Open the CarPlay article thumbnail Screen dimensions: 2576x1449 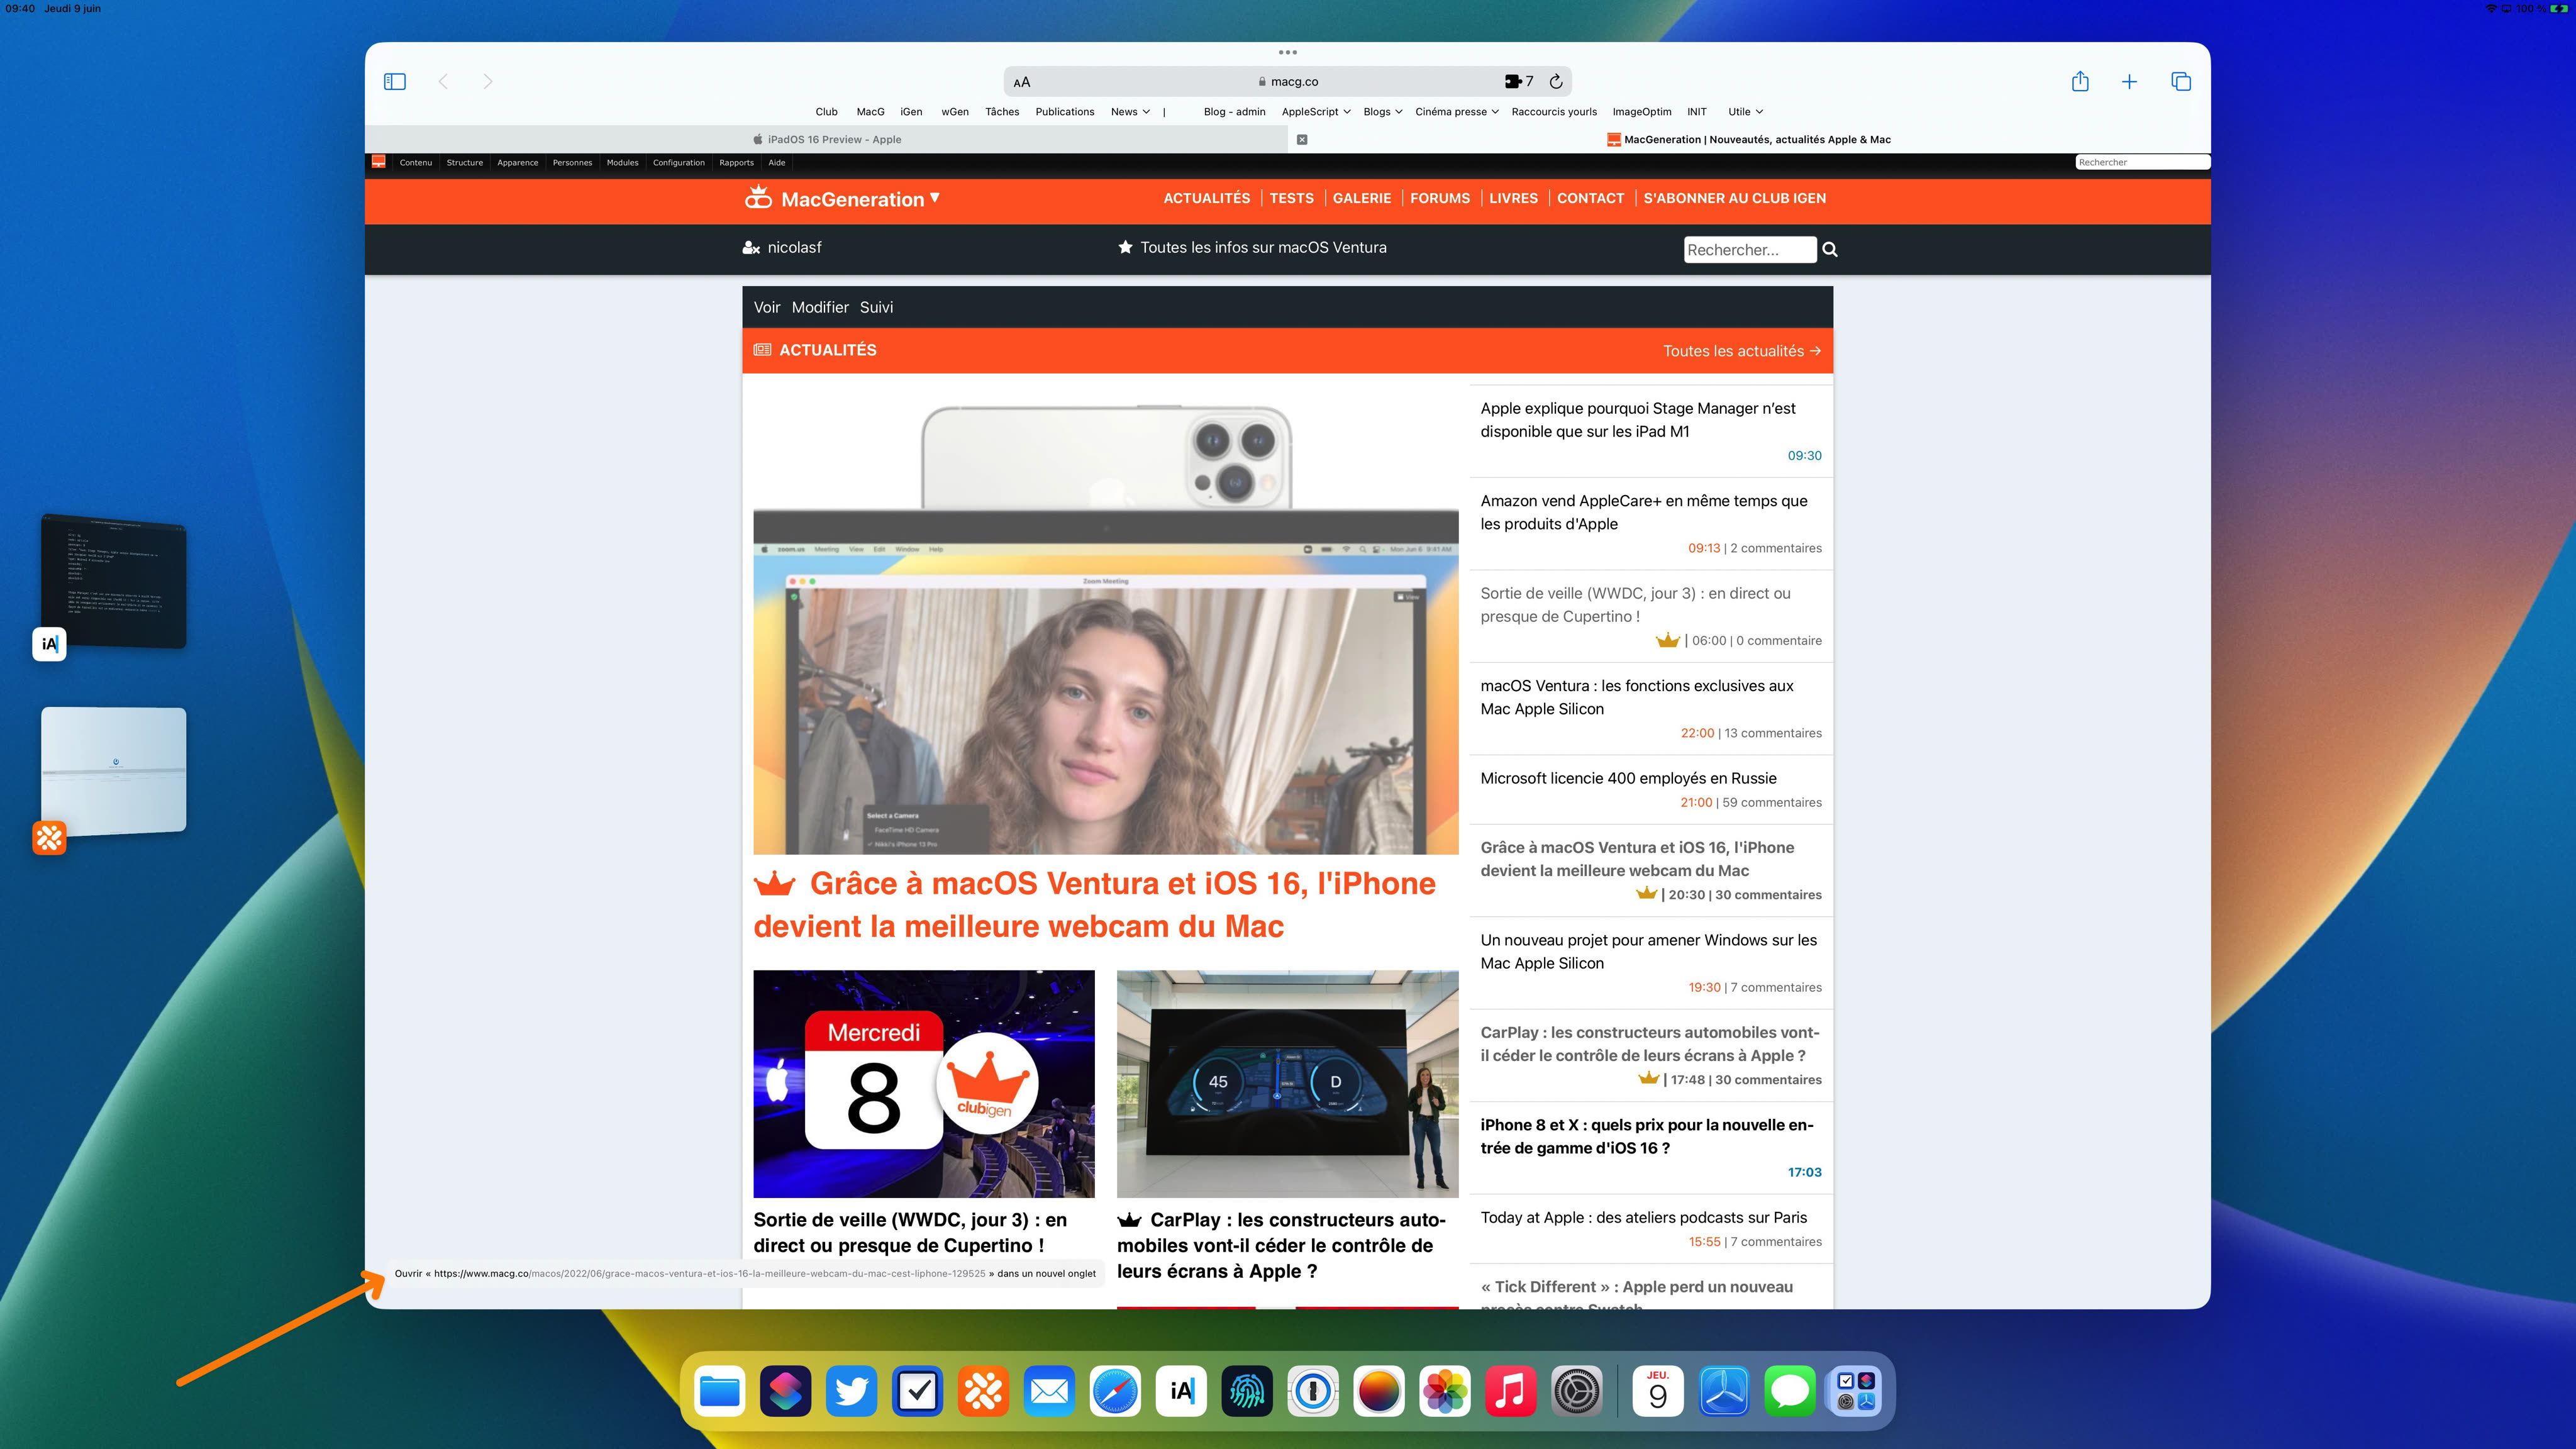(1288, 1083)
